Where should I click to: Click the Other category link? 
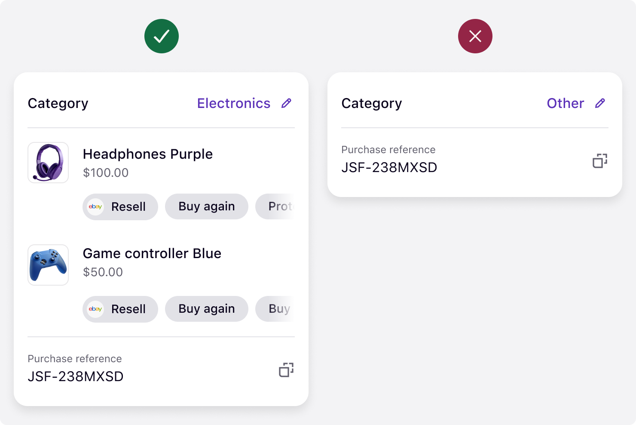[x=565, y=103]
